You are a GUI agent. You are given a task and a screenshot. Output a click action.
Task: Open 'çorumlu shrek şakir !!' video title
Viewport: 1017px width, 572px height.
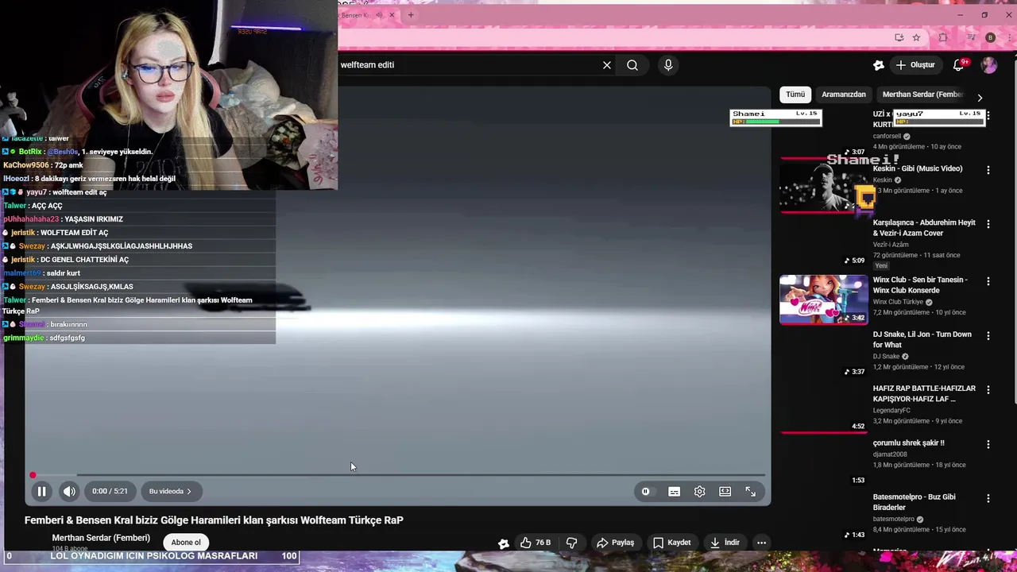pyautogui.click(x=908, y=443)
